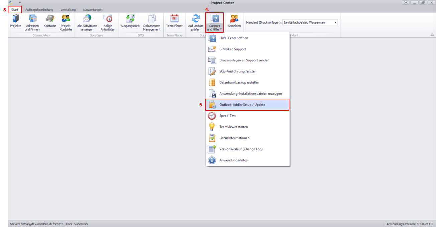This screenshot has width=436, height=227.
Task: Open Fällige Aktivitäten icon
Action: [108, 22]
